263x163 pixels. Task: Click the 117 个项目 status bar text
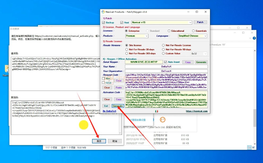point(51,148)
